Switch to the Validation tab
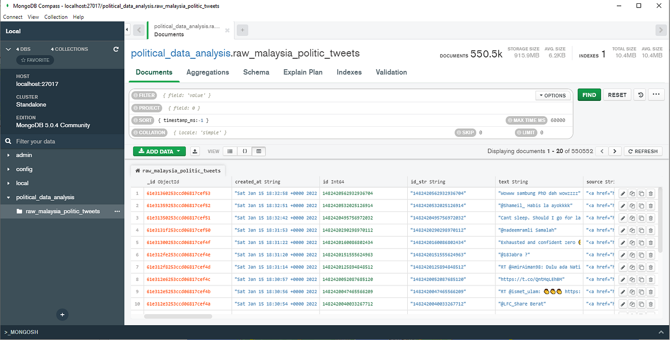Image resolution: width=670 pixels, height=340 pixels. (x=391, y=72)
